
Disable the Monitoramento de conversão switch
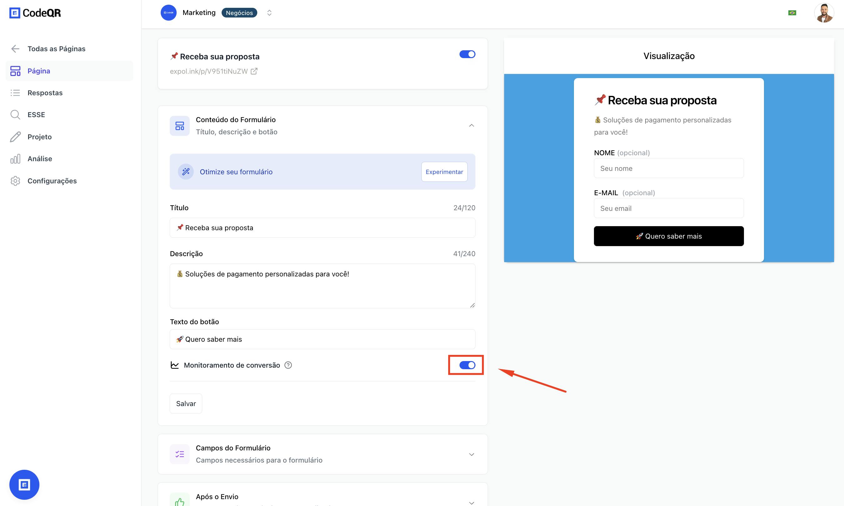(467, 365)
